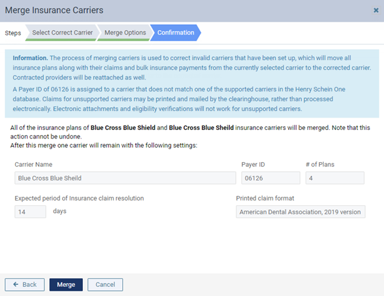Image resolution: width=384 pixels, height=296 pixels.
Task: Click the Printed claim format field
Action: click(300, 212)
